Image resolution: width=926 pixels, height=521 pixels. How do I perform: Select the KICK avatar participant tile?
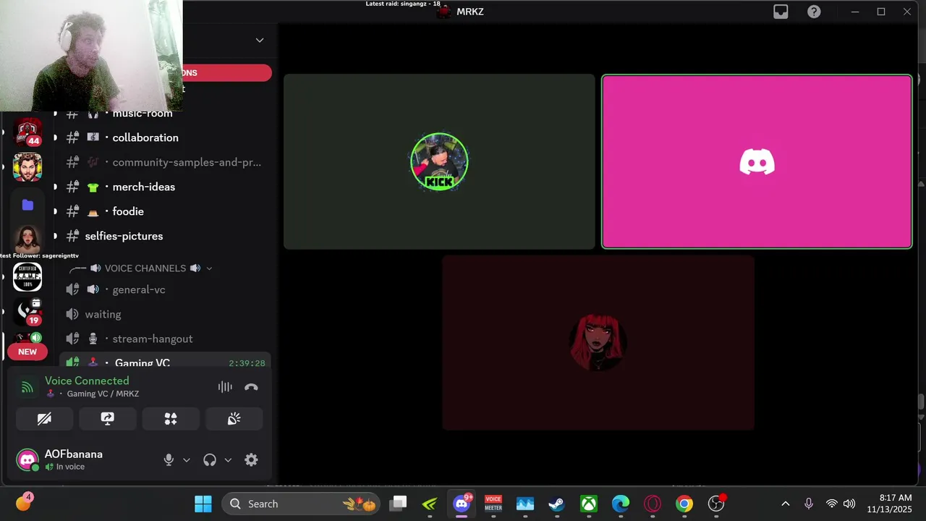coord(439,162)
